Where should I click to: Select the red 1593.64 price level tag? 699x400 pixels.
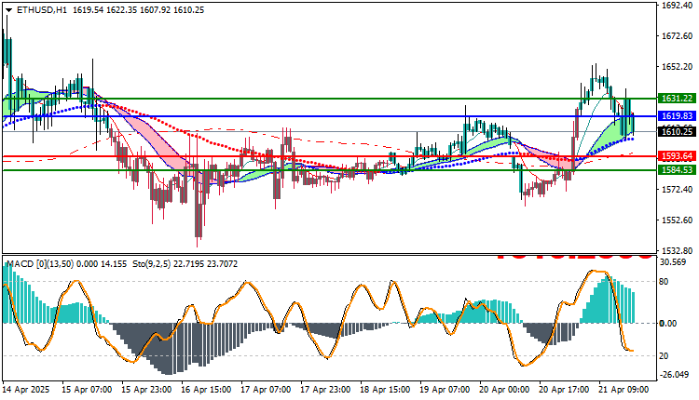pyautogui.click(x=678, y=156)
